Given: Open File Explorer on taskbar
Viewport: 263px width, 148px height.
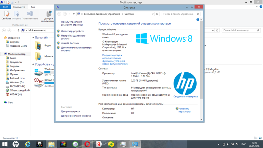Looking at the screenshot, I should click(x=52, y=144).
